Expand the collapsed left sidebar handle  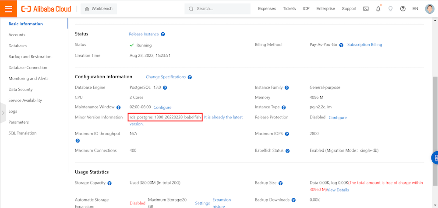[3, 112]
